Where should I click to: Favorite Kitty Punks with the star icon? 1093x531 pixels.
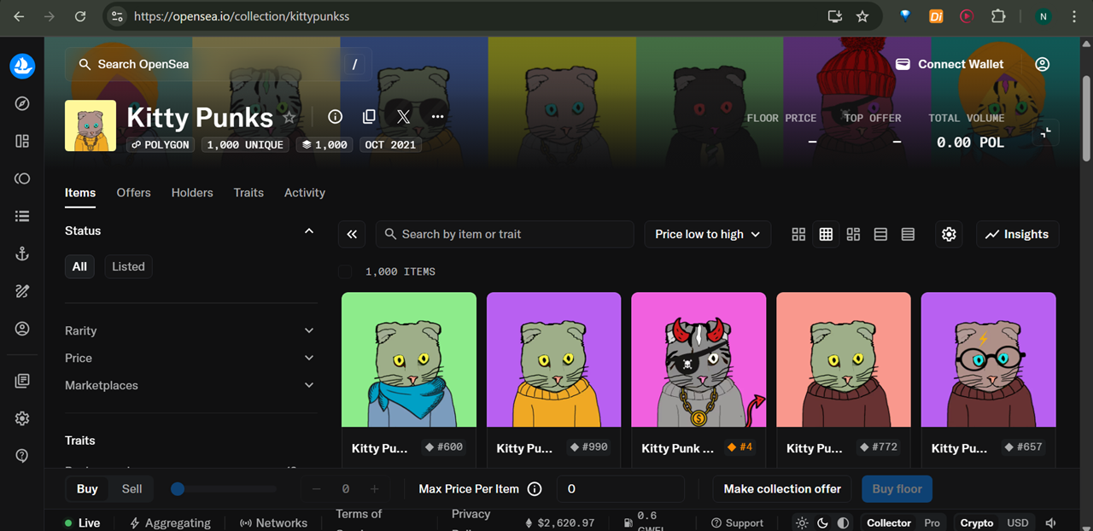(289, 117)
